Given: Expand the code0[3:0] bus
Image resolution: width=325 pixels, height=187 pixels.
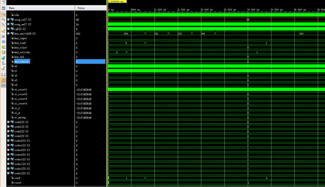Looking at the screenshot, I should click(x=8, y=122).
